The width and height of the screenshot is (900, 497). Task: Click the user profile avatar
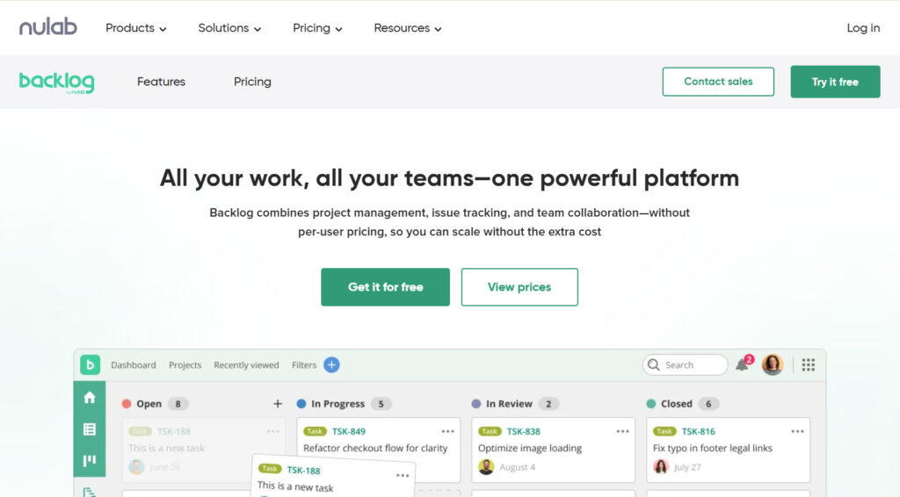coord(773,364)
